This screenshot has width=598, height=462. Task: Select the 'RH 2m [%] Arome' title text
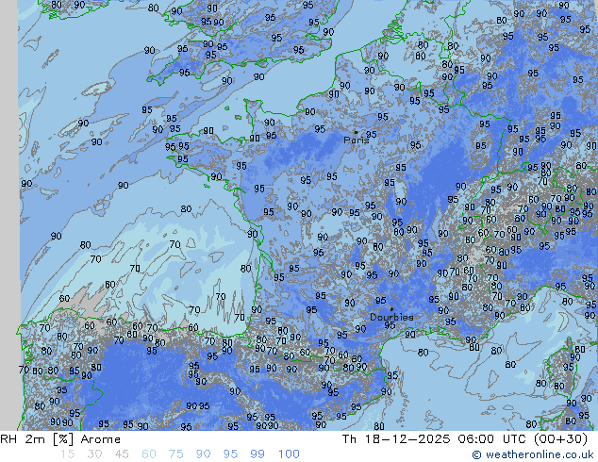[60, 439]
